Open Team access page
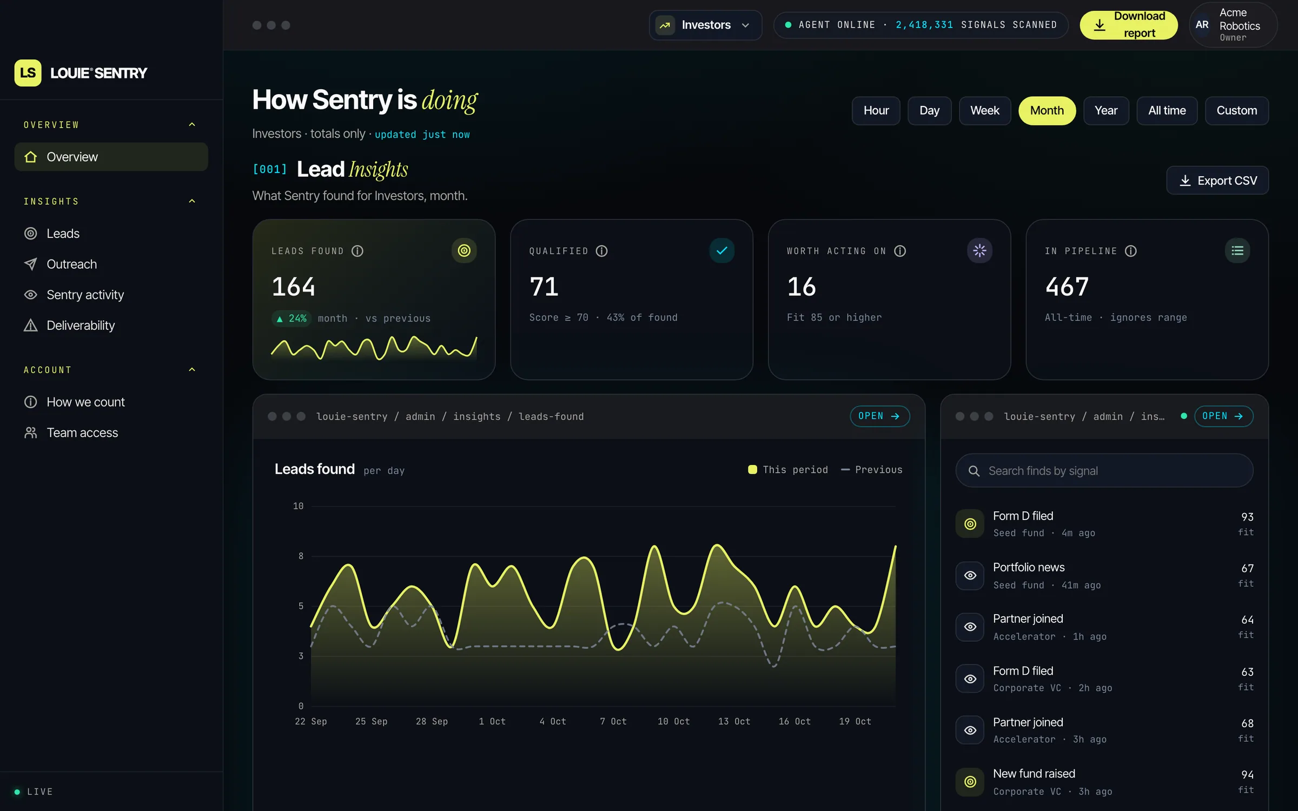 pos(111,433)
